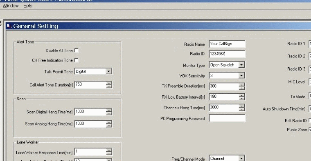Click the Radio ID 2 label
This screenshot has width=311, height=161.
296,56
